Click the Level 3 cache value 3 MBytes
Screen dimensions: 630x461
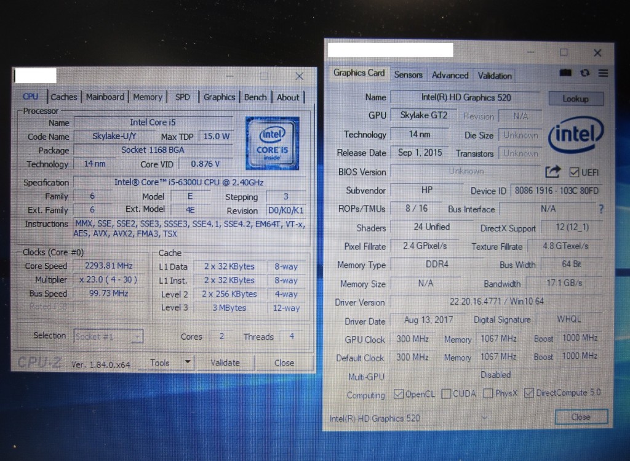click(229, 308)
